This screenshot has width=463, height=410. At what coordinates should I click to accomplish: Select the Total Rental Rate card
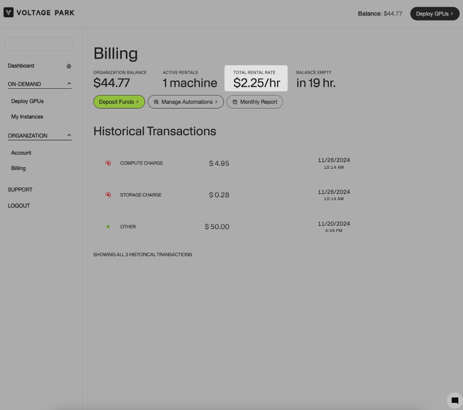coord(256,78)
